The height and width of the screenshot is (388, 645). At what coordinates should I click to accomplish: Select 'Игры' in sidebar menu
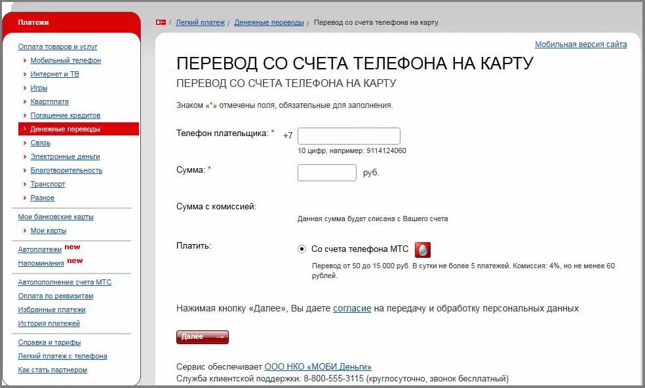pyautogui.click(x=39, y=88)
